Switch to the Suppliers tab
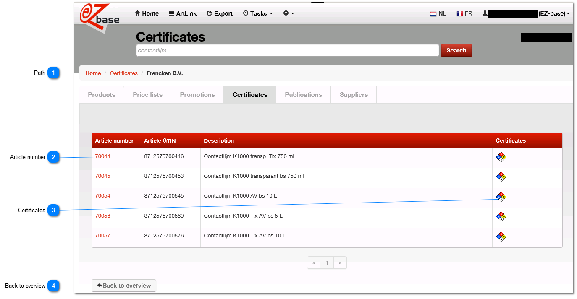The height and width of the screenshot is (299, 577). click(354, 95)
